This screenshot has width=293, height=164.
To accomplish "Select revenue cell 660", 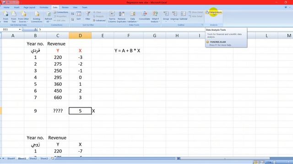I will [x=58, y=97].
